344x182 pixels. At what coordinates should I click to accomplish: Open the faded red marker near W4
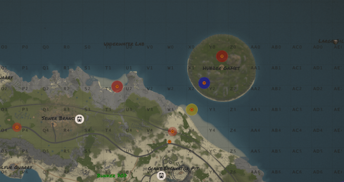172,131
